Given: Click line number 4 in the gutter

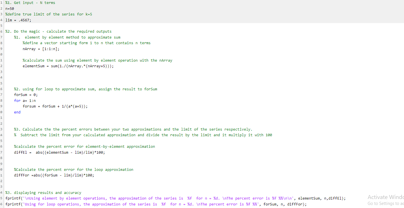Looking at the screenshot, I should [1, 20].
